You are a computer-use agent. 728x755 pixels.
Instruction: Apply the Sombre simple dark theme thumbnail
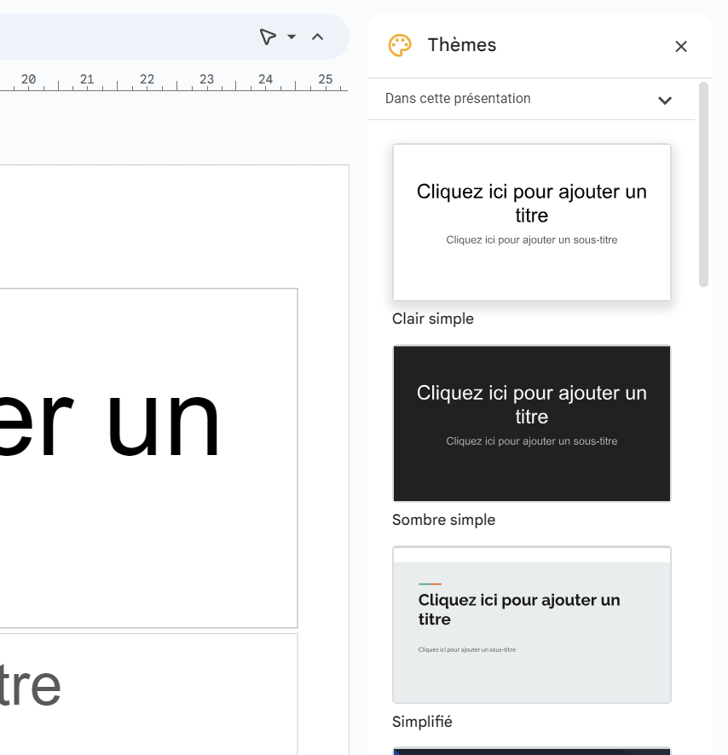click(531, 423)
